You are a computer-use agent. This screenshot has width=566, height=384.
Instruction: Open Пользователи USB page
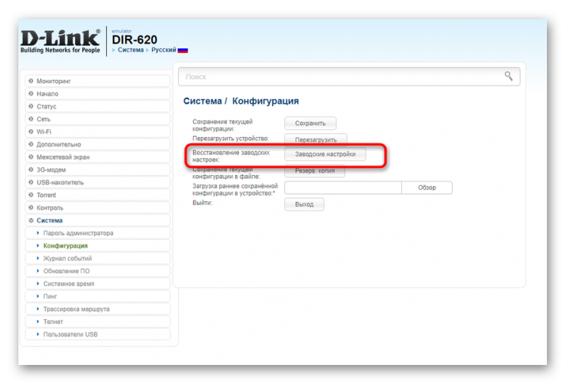pyautogui.click(x=98, y=334)
